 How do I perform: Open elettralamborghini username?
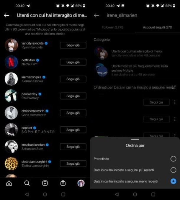point(34,162)
